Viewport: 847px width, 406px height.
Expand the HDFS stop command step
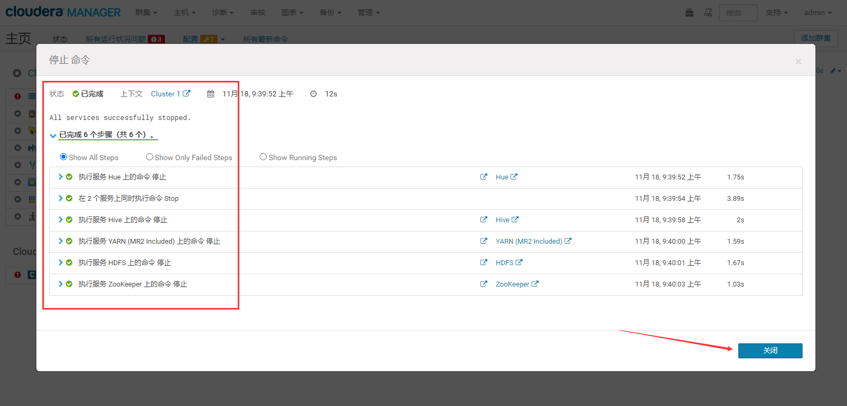click(x=61, y=262)
